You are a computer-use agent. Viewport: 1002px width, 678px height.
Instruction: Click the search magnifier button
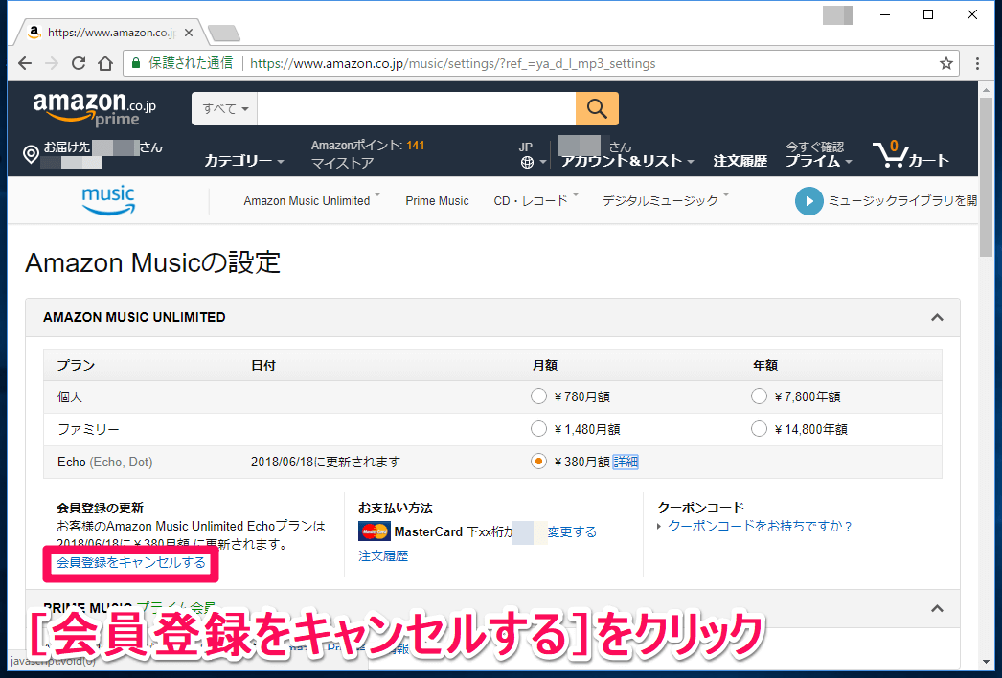point(596,108)
